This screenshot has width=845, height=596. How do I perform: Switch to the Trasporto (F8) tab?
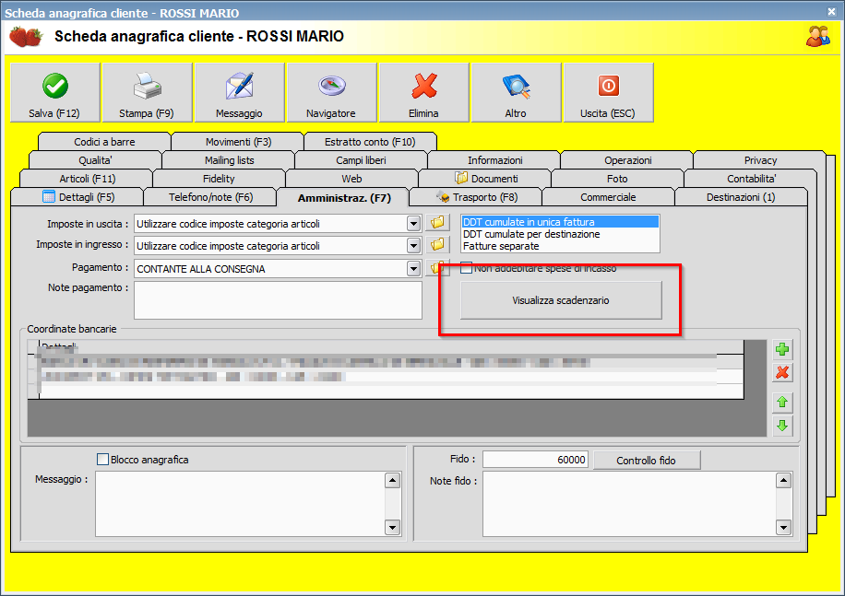tap(476, 197)
